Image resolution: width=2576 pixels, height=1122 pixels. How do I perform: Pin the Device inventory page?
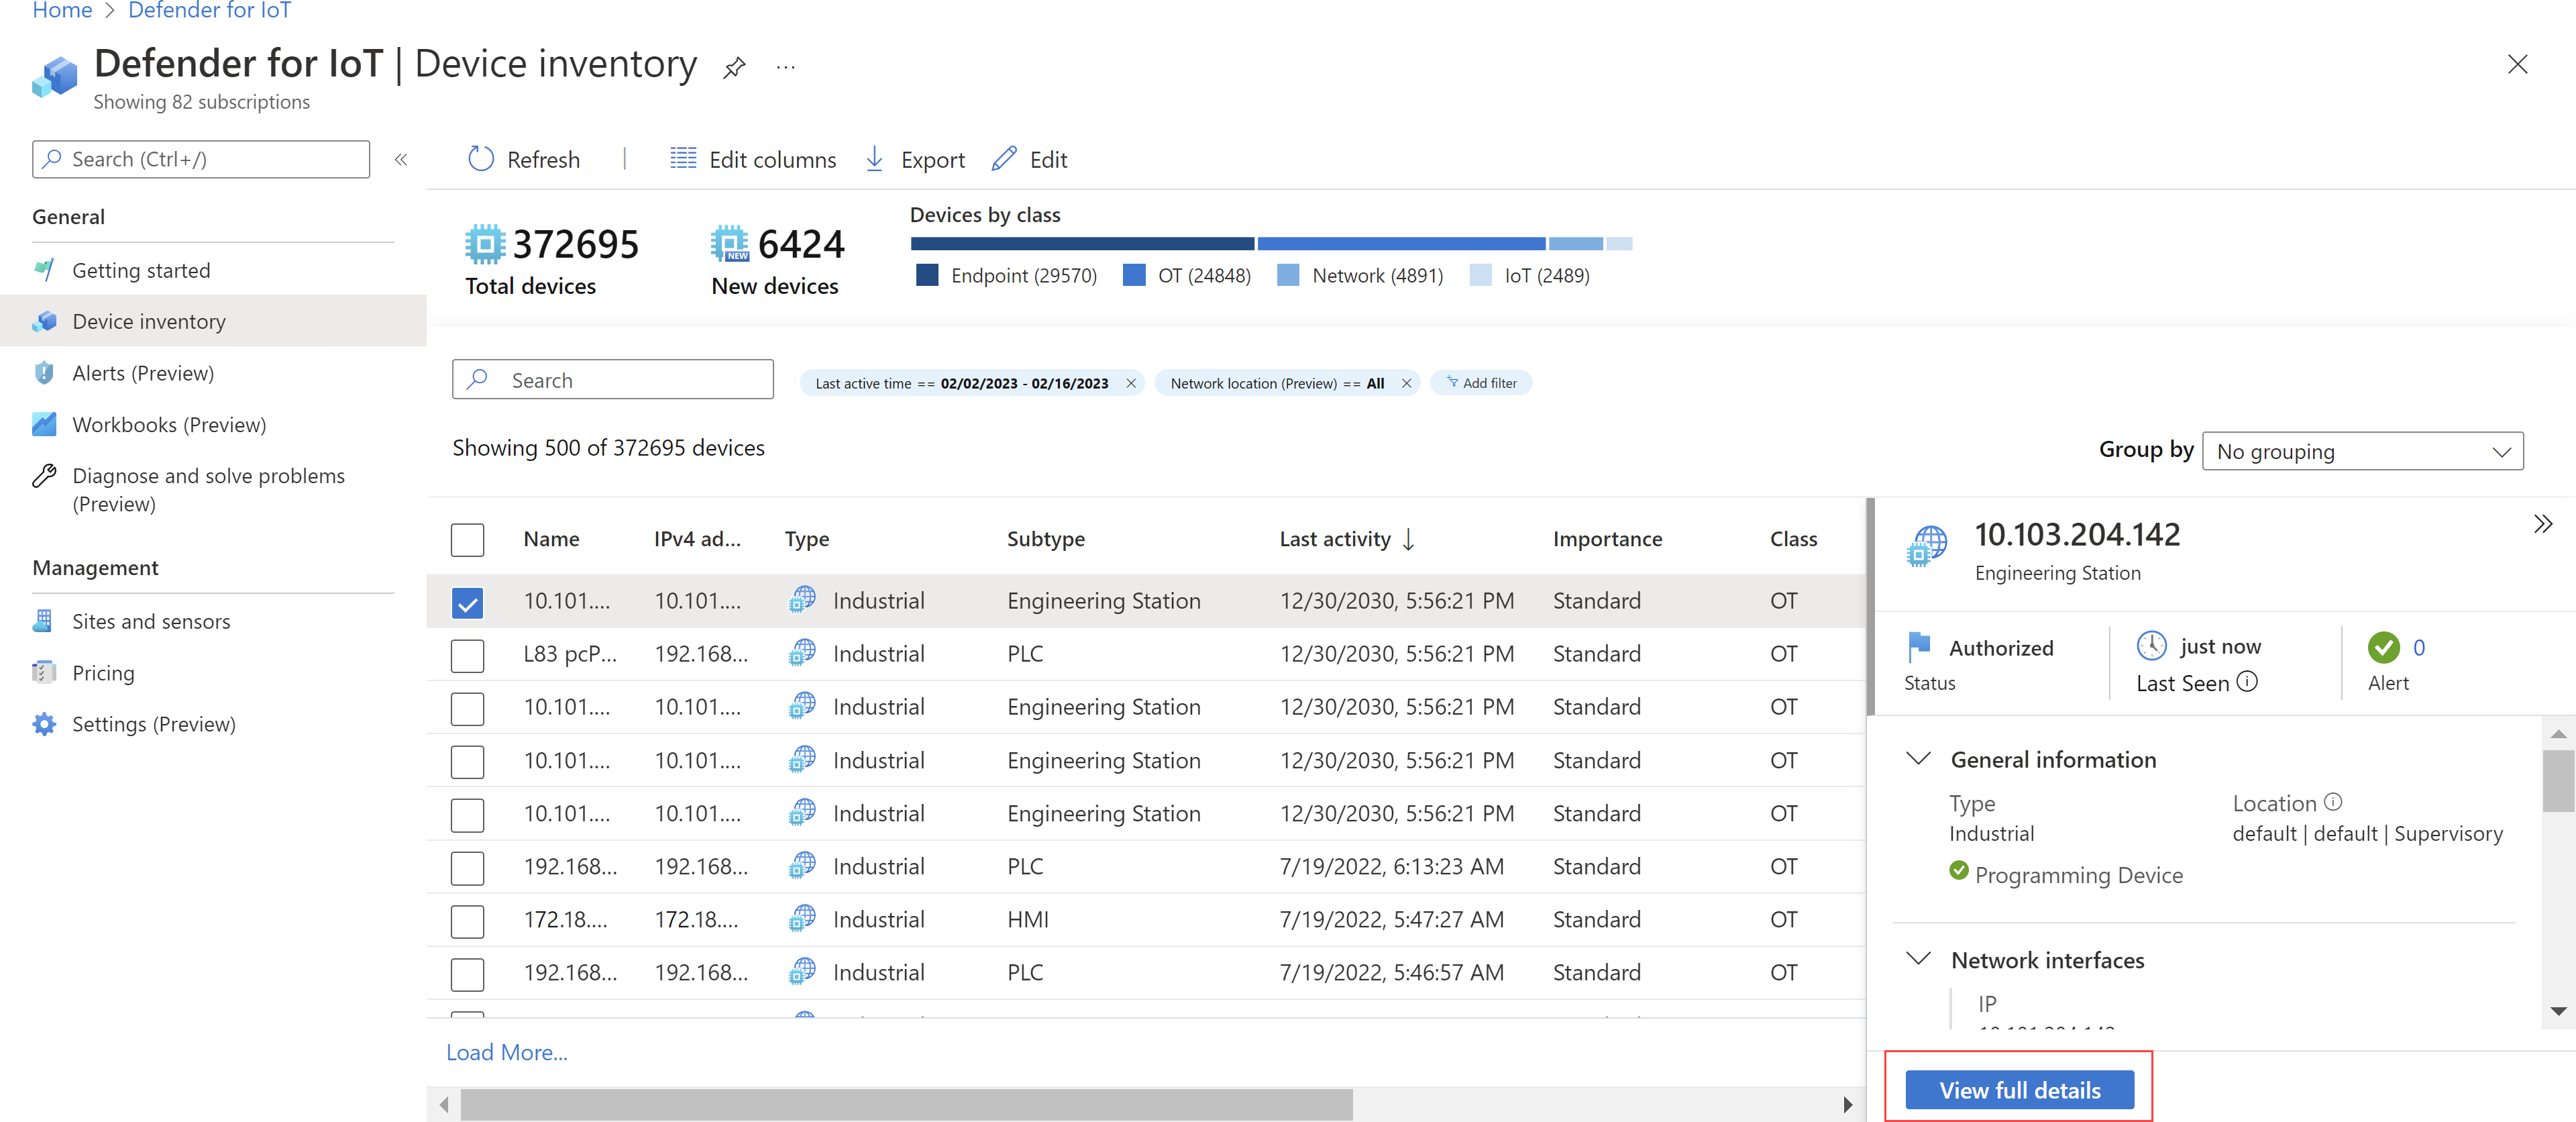[x=735, y=66]
